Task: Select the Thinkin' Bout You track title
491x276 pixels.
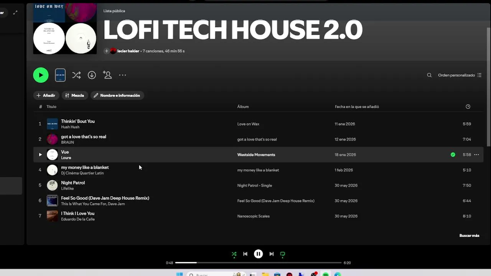Action: [x=78, y=121]
